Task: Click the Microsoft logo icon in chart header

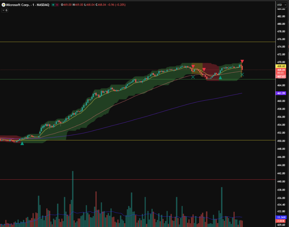Action: click(4, 5)
